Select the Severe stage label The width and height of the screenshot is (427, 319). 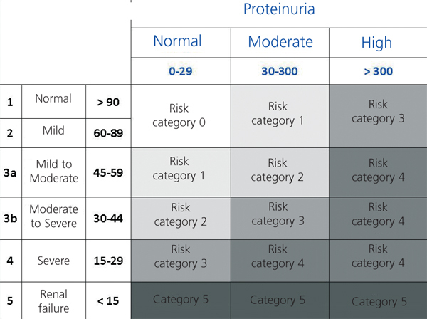(x=54, y=261)
